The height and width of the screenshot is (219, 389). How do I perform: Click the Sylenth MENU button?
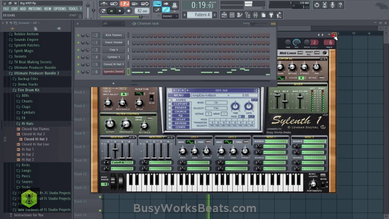[178, 95]
